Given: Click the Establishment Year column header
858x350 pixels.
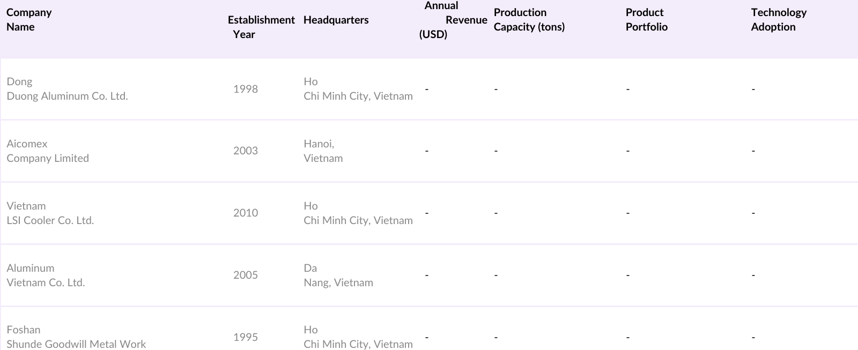Looking at the screenshot, I should [261, 27].
